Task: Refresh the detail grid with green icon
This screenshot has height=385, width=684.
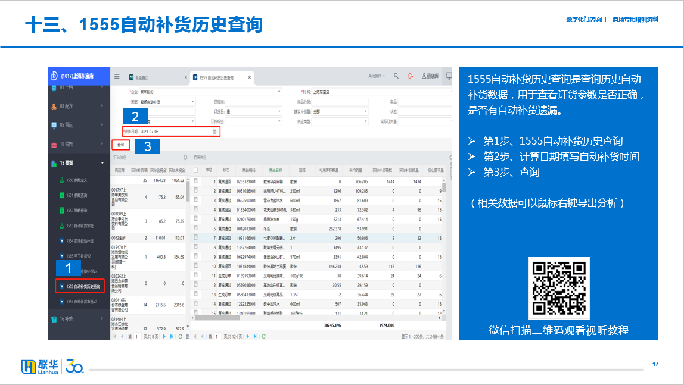Action: tap(263, 337)
